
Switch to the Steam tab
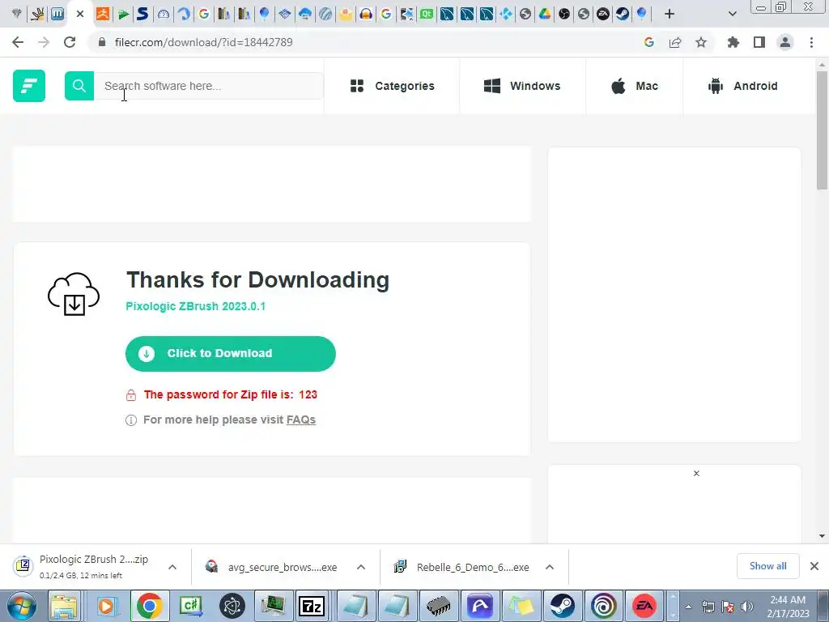623,14
